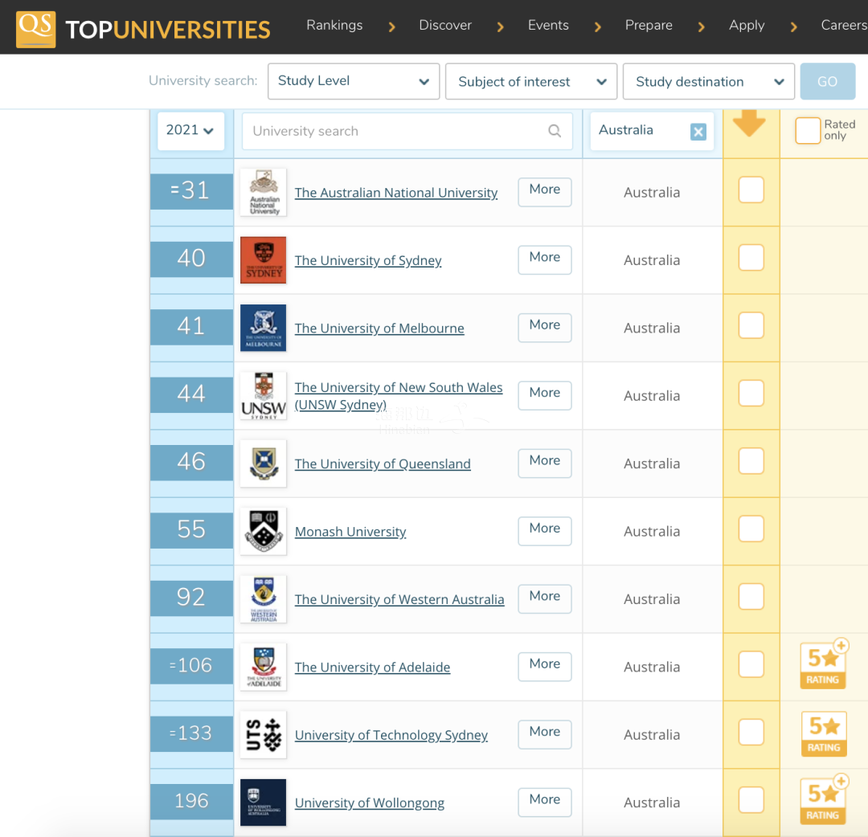The width and height of the screenshot is (868, 837).
Task: Click the 5-star rating badge for Wollongong
Action: point(824,799)
